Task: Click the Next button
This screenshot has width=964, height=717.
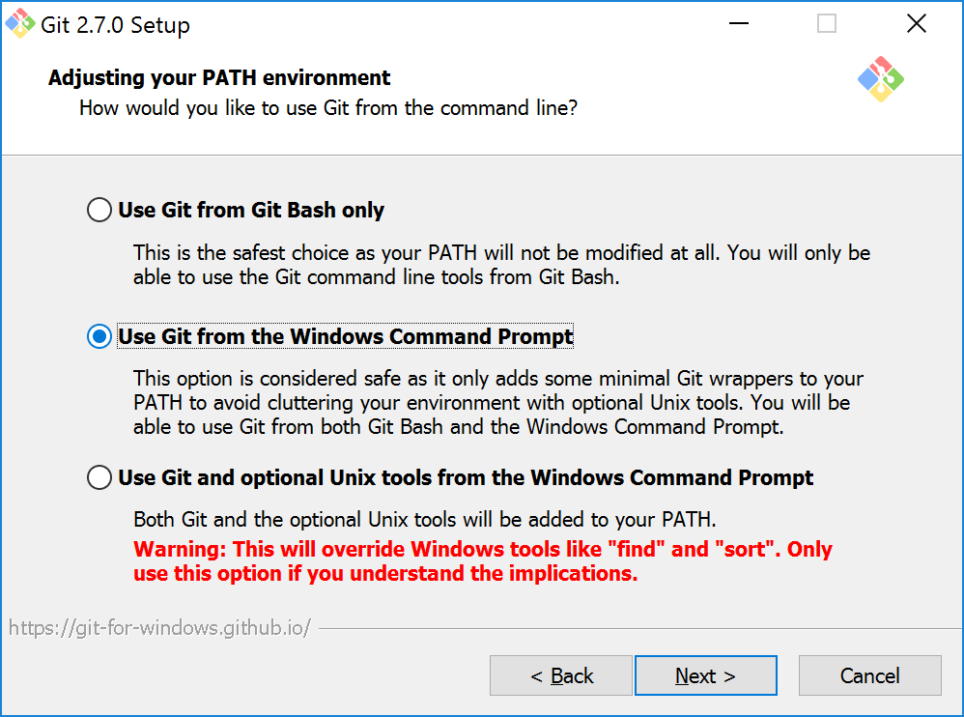Action: click(705, 675)
